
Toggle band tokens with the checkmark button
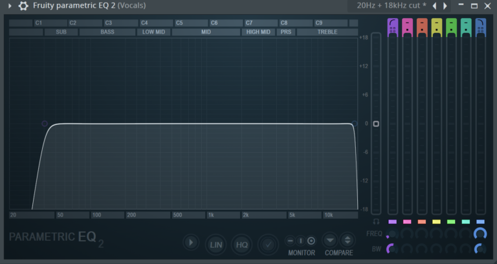268,245
